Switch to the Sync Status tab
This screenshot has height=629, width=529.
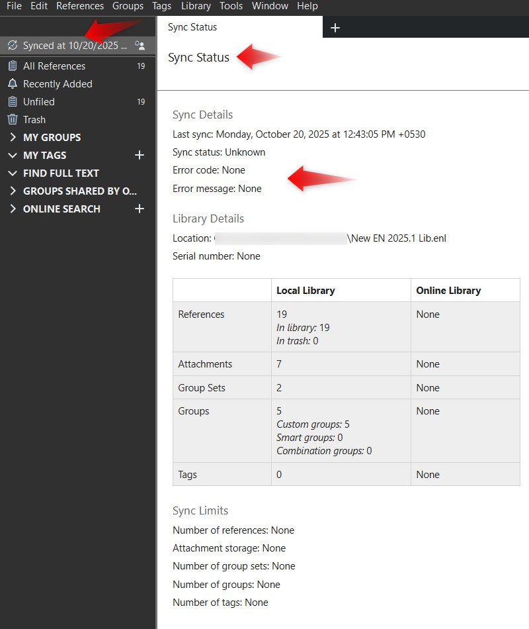coord(192,27)
